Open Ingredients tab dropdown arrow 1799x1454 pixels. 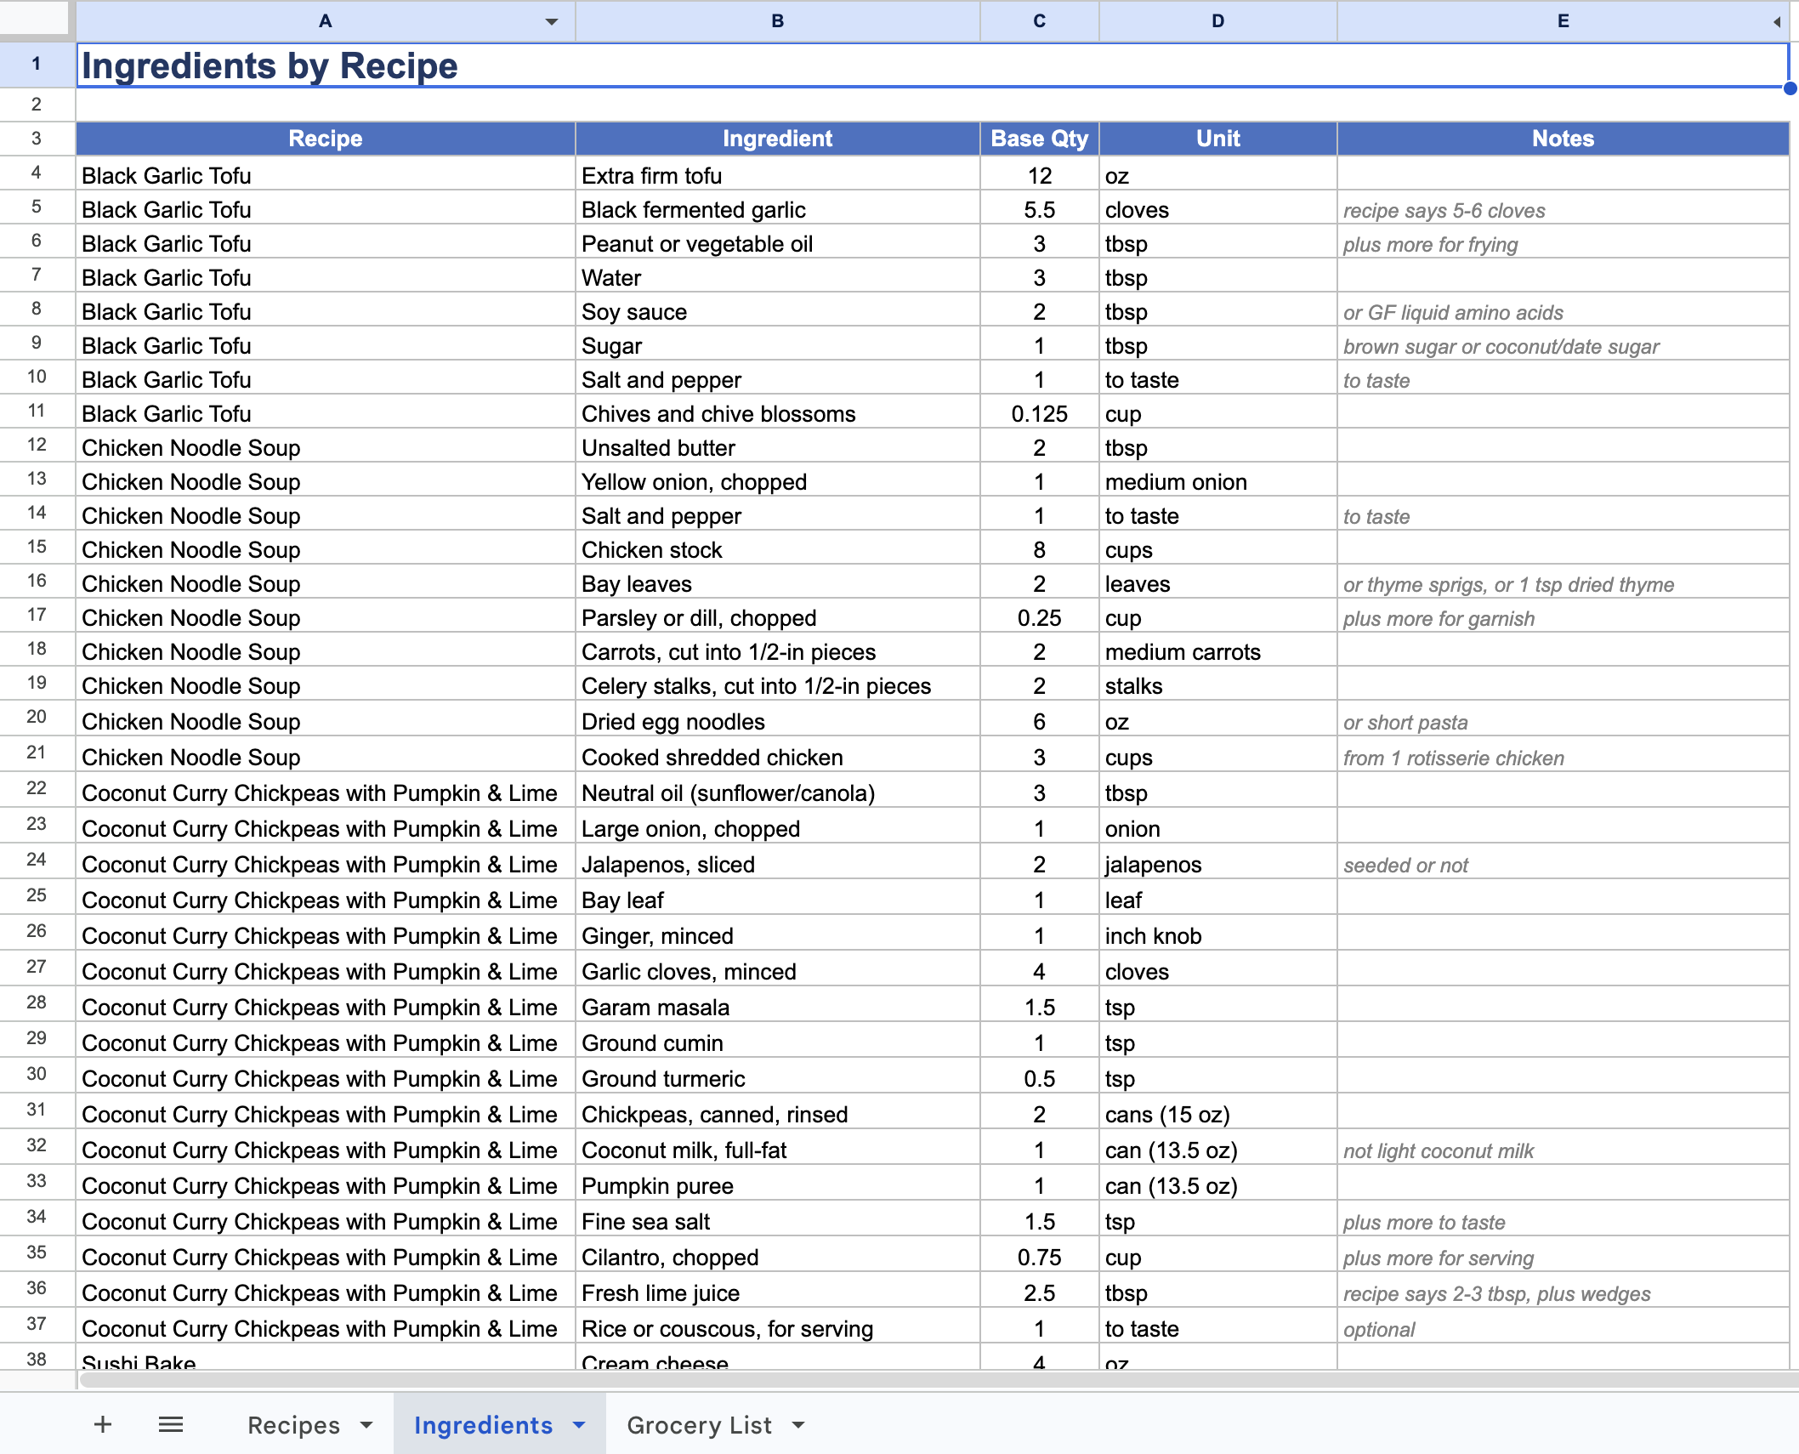point(579,1425)
